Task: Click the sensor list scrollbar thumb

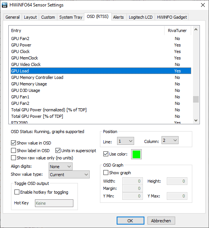Action: coord(196,99)
